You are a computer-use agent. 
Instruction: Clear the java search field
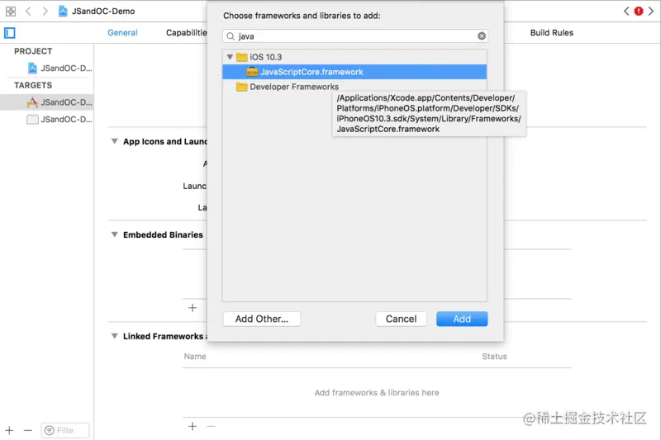click(x=482, y=36)
